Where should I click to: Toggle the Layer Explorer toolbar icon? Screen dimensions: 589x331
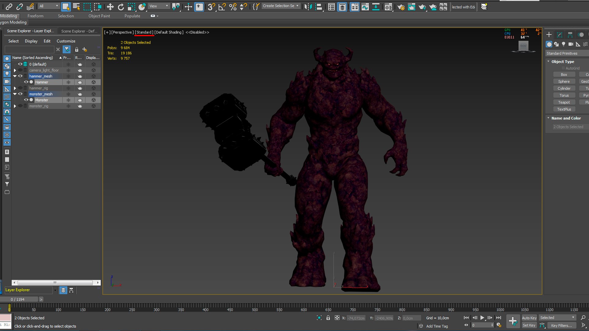pos(342,6)
